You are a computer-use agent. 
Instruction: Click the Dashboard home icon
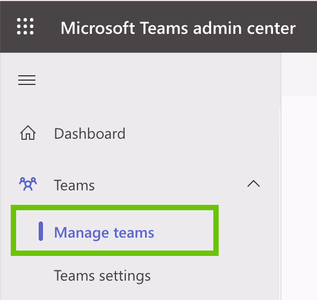[x=28, y=133]
